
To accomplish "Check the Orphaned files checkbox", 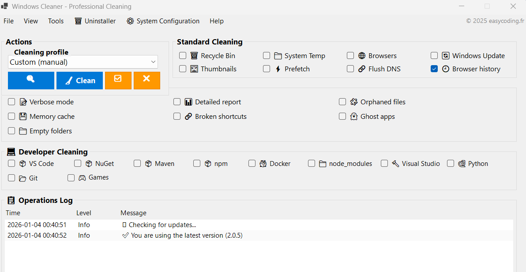I will tap(342, 102).
